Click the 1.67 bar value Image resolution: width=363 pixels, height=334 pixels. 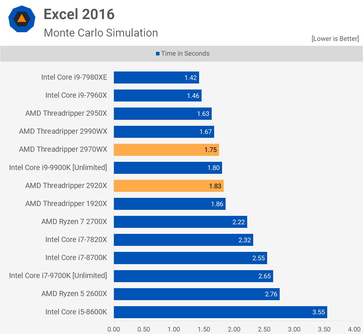coord(206,132)
